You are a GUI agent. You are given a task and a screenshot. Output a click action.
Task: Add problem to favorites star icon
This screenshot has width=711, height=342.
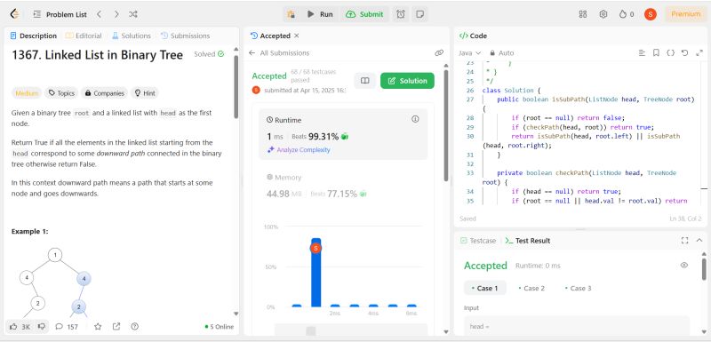[x=98, y=326]
